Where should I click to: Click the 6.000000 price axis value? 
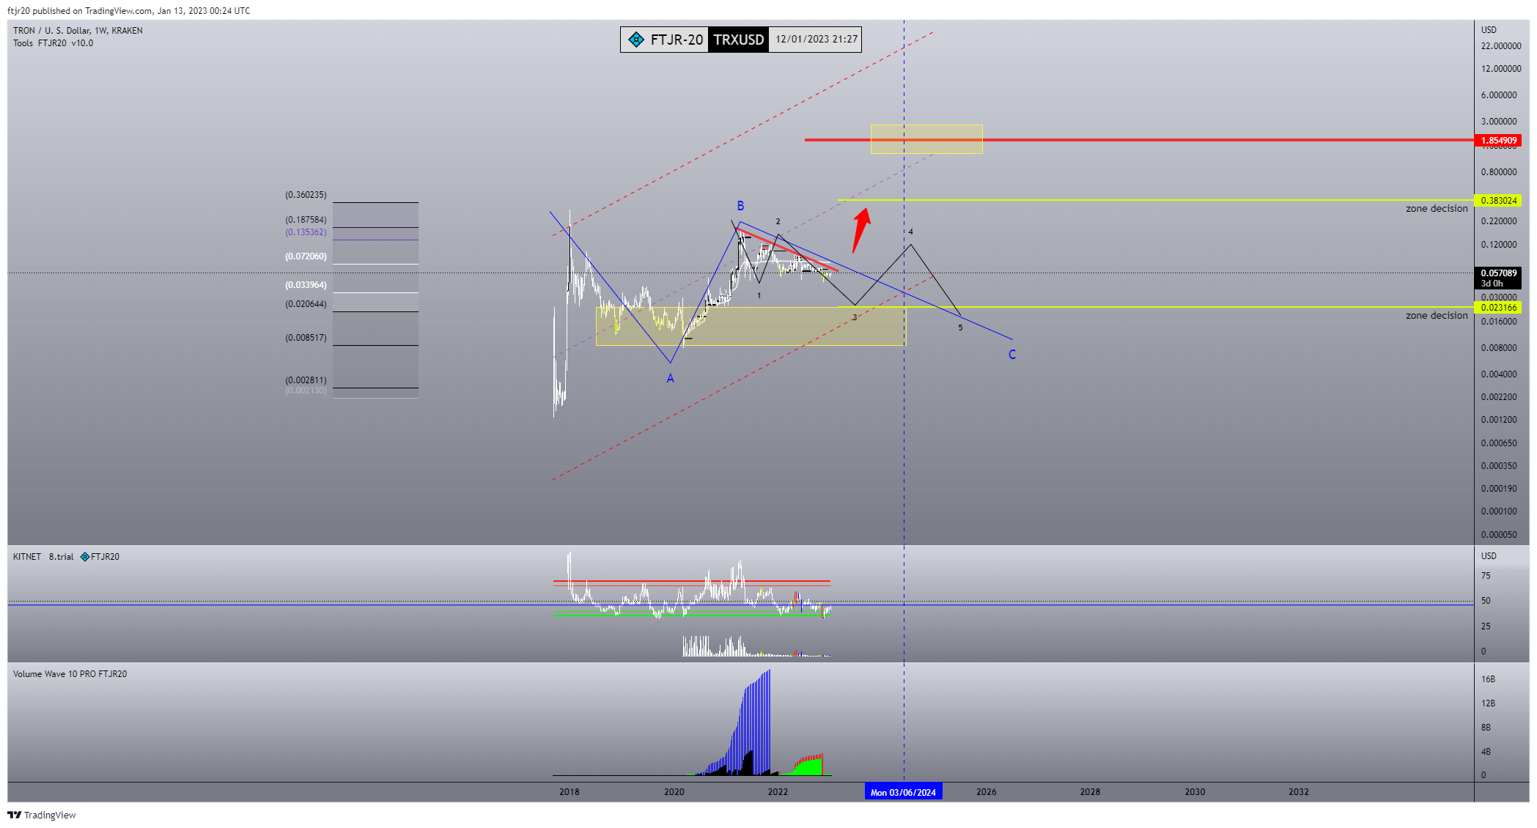(1499, 95)
